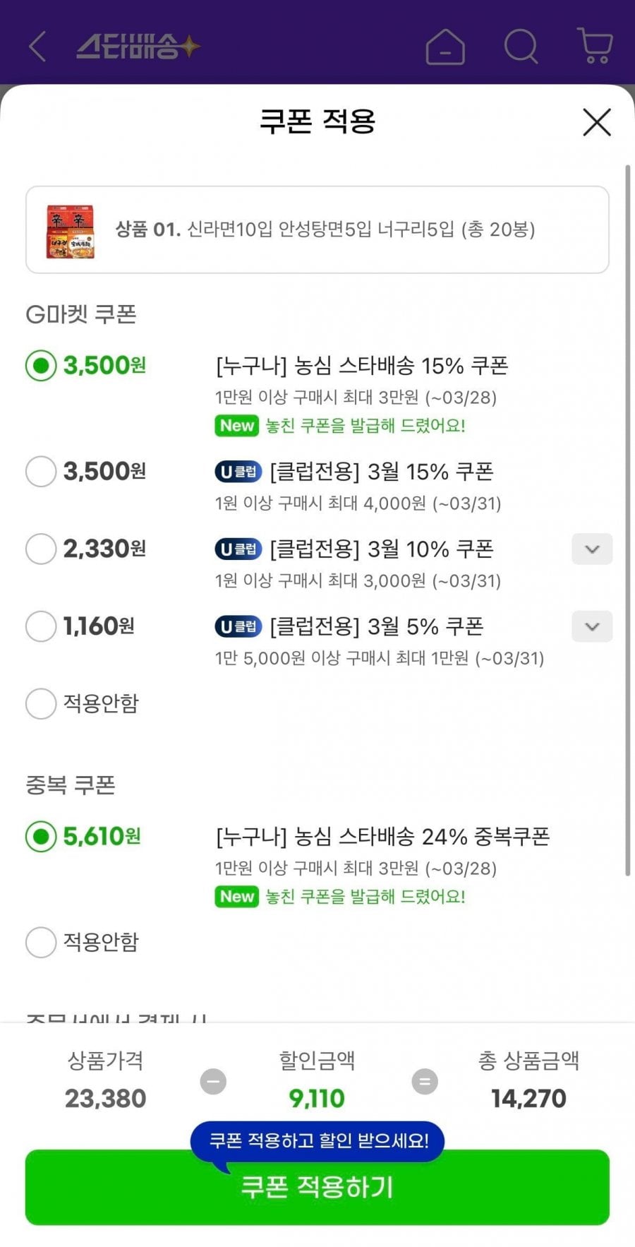Open the home icon in header

click(445, 47)
